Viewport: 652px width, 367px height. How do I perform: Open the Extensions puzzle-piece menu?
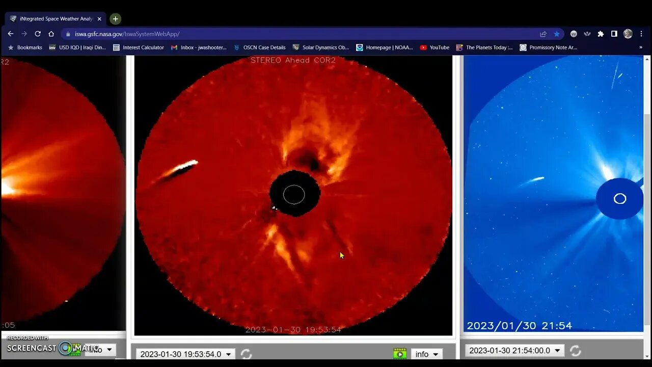coord(601,34)
